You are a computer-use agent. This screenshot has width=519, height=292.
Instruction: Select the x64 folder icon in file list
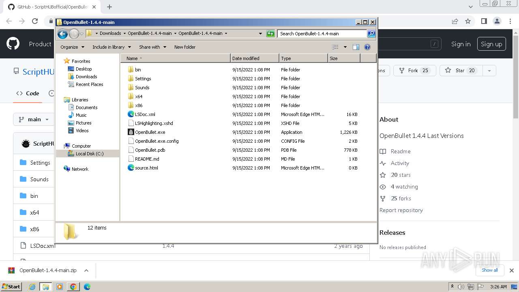pos(131,97)
